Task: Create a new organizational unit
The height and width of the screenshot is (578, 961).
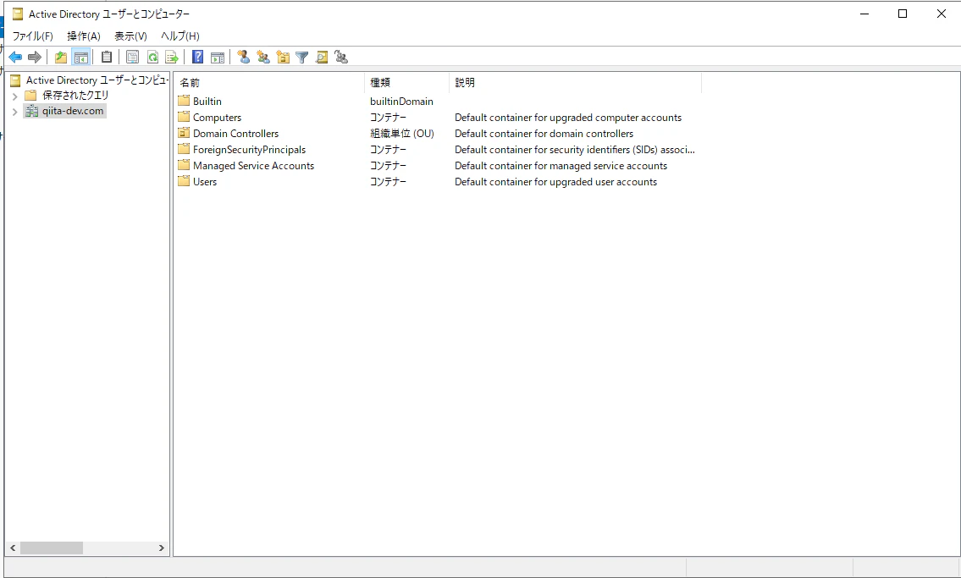Action: pyautogui.click(x=283, y=57)
